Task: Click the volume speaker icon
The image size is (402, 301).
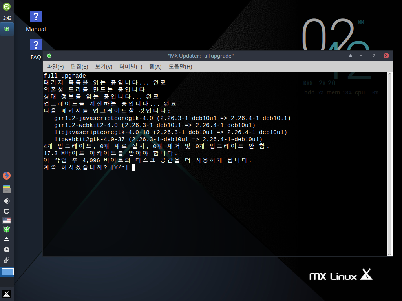Action: (x=7, y=201)
